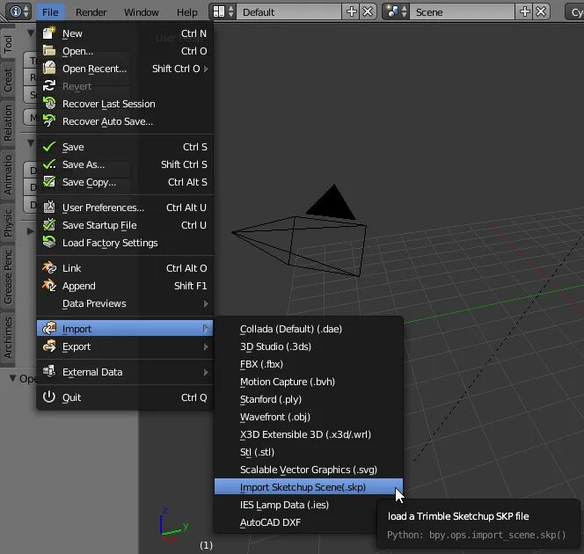The image size is (584, 554).
Task: Click the Recover Last Session icon
Action: click(48, 104)
